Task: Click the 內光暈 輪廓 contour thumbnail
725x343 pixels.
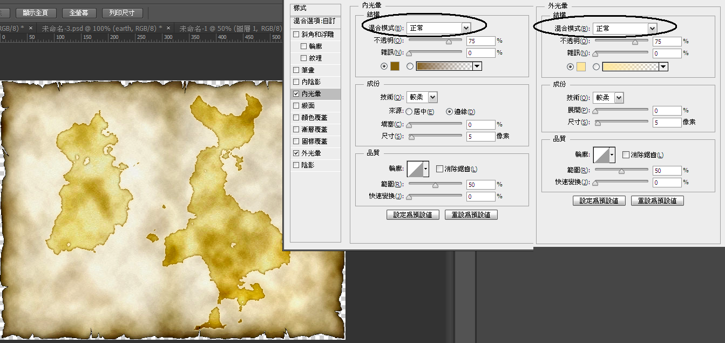Action: (415, 169)
